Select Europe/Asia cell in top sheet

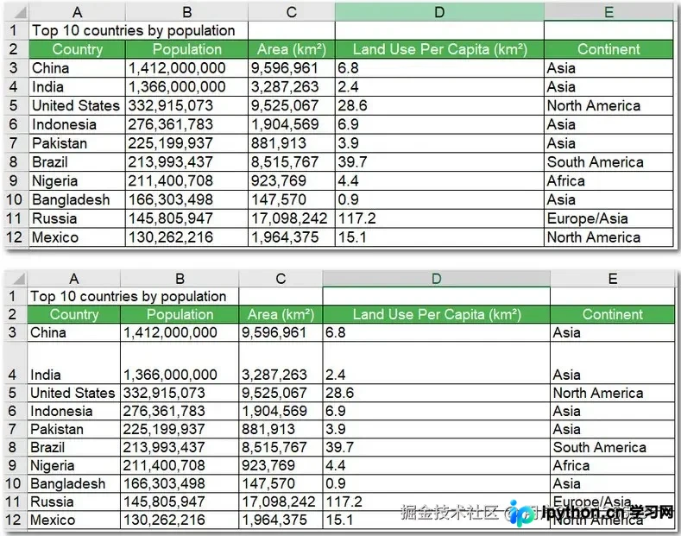click(x=608, y=218)
